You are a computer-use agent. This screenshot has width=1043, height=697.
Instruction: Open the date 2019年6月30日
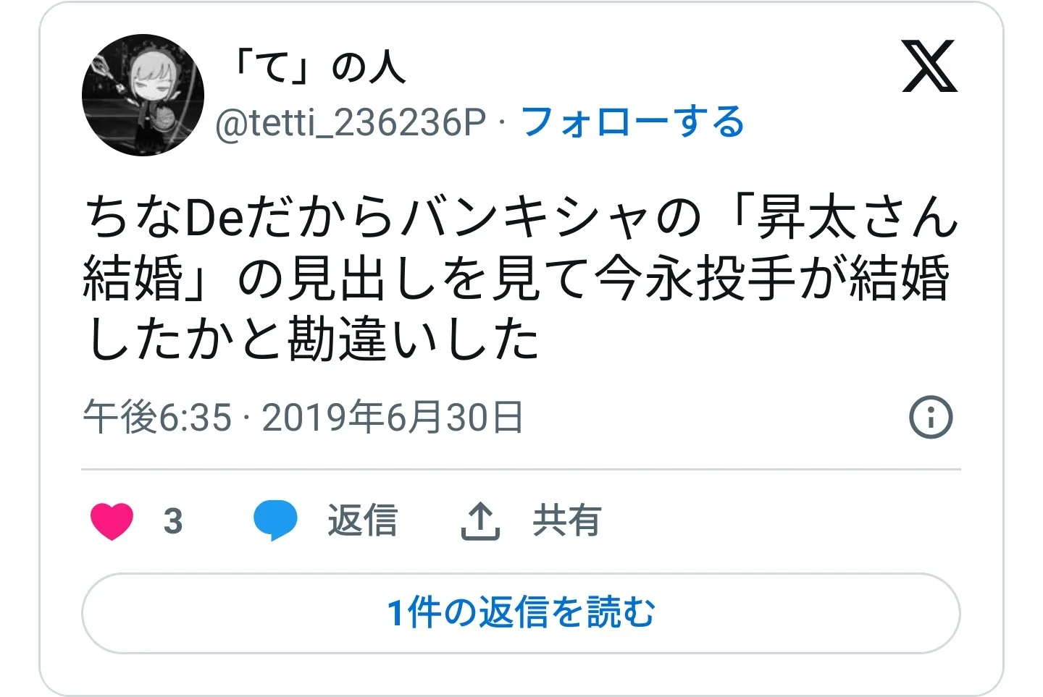click(x=392, y=418)
